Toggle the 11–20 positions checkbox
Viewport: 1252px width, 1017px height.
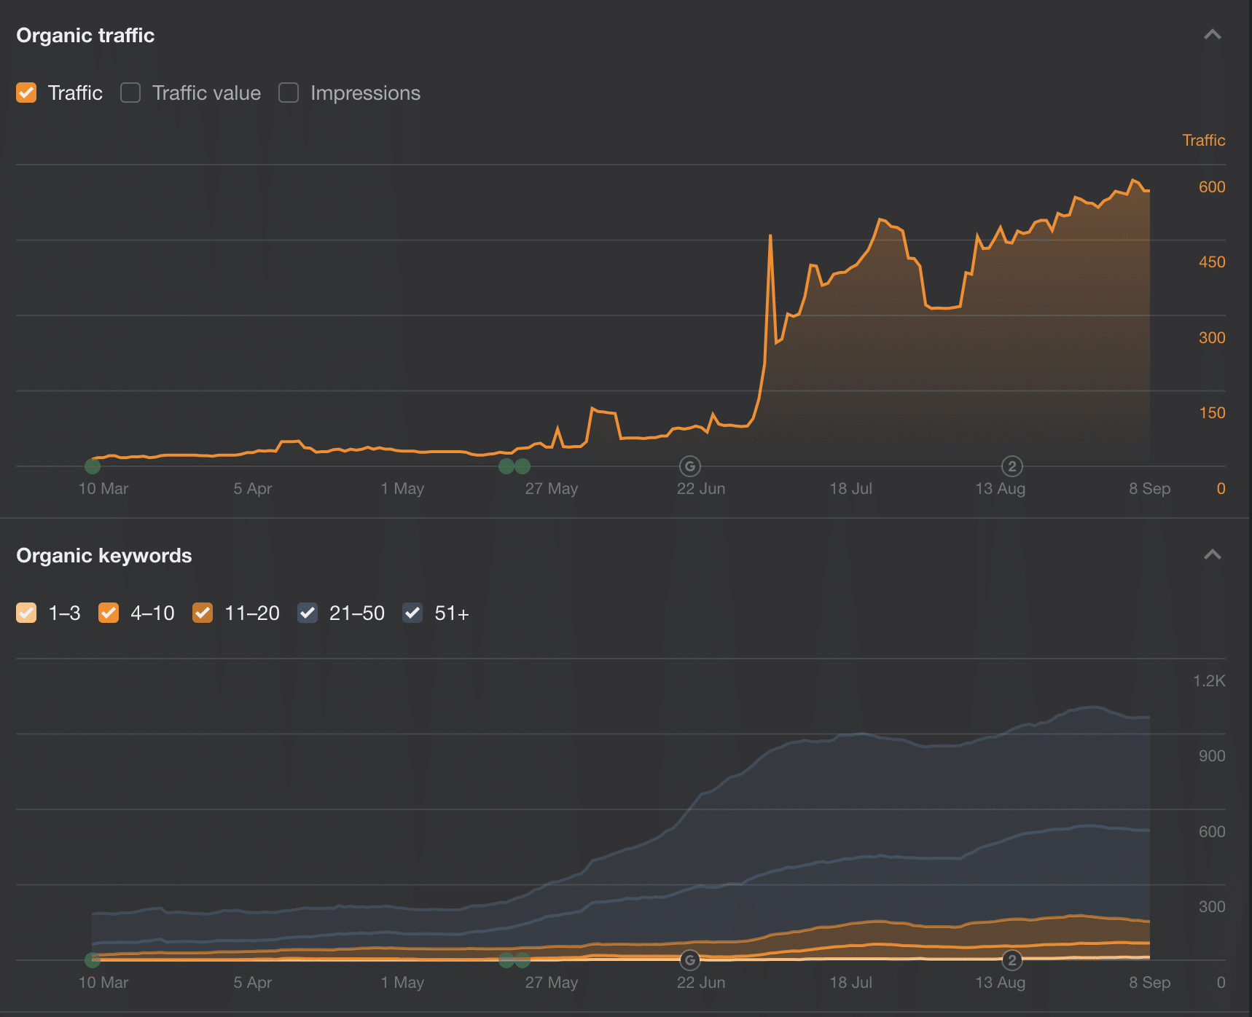coord(203,613)
